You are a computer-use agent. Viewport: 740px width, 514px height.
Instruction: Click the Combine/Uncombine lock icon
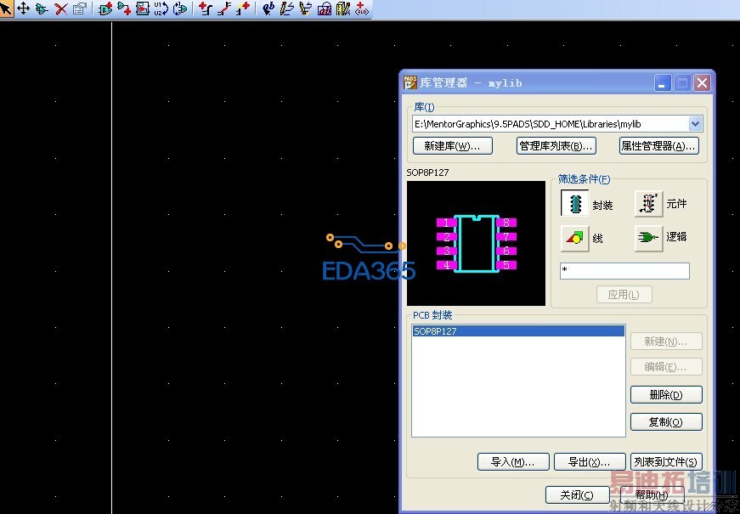(x=325, y=8)
